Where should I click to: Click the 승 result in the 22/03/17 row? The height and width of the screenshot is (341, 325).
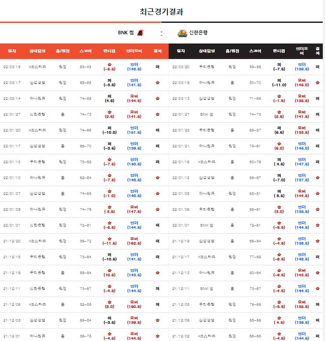click(x=158, y=83)
